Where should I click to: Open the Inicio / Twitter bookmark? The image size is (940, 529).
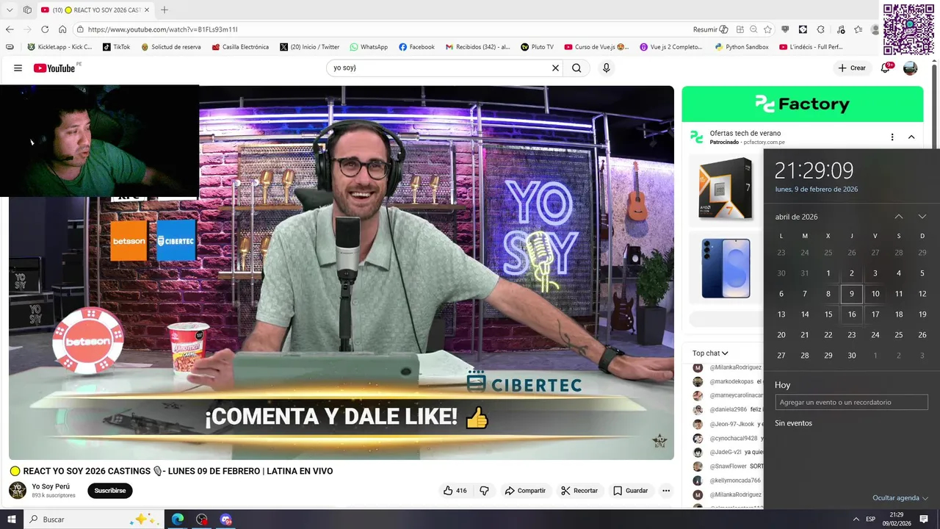310,46
